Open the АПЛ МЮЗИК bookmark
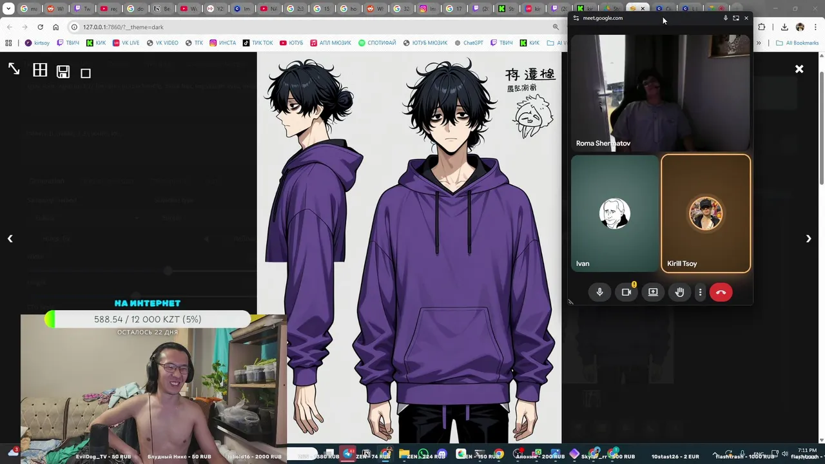Screen dimensions: 825x464 tap(331, 43)
